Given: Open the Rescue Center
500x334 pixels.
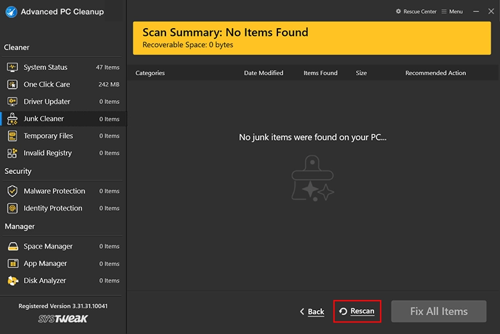Looking at the screenshot, I should [x=417, y=11].
